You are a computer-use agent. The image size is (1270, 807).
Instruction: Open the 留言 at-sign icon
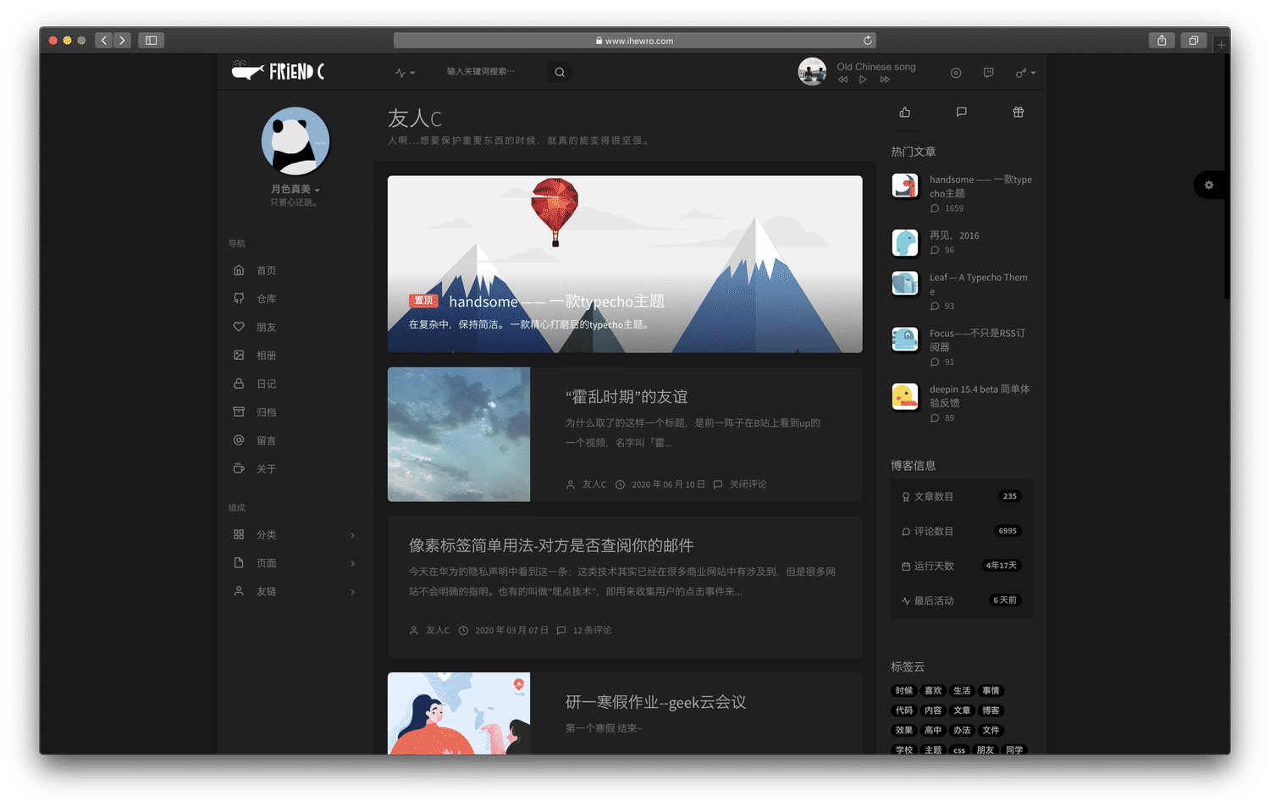pos(239,440)
